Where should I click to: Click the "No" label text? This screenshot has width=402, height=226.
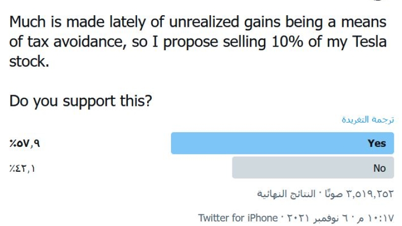click(379, 168)
